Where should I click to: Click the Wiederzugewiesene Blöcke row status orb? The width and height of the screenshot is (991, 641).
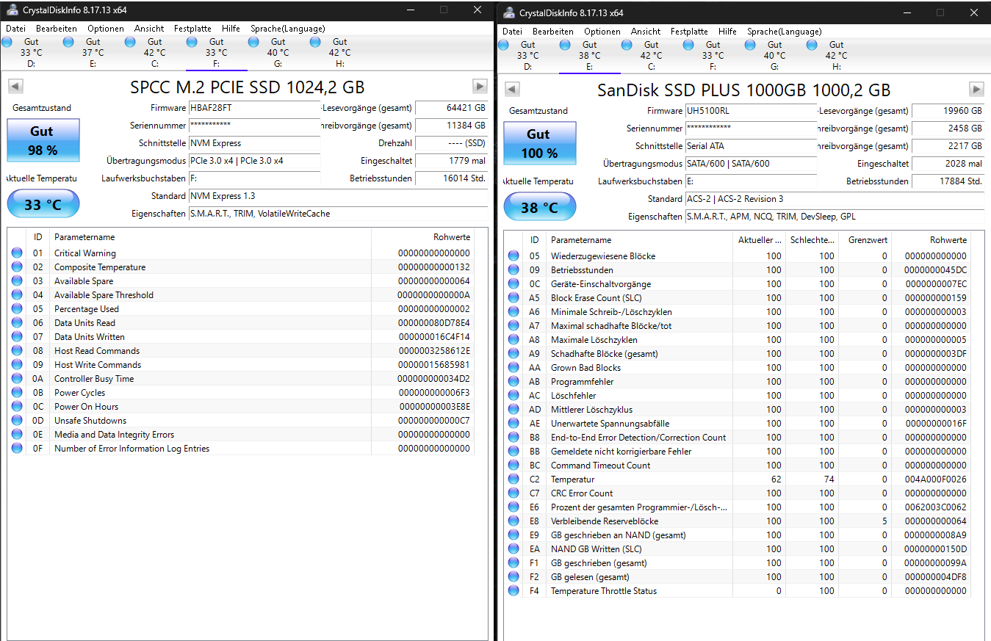pos(513,256)
